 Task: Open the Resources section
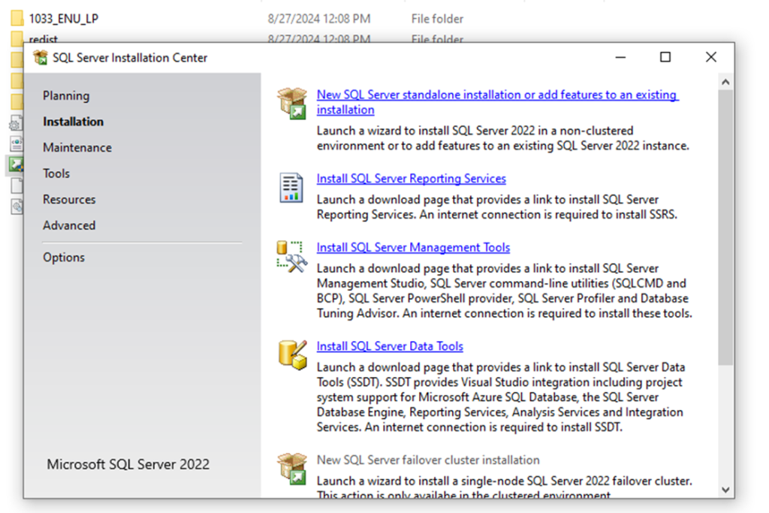coord(68,199)
